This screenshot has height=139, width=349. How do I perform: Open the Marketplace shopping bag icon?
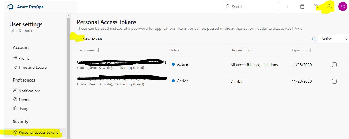pos(302,6)
